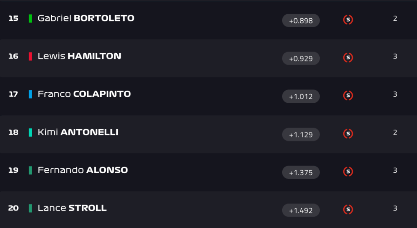Click the +1.012 gap badge
Screen dimensions: 417x228
click(301, 96)
